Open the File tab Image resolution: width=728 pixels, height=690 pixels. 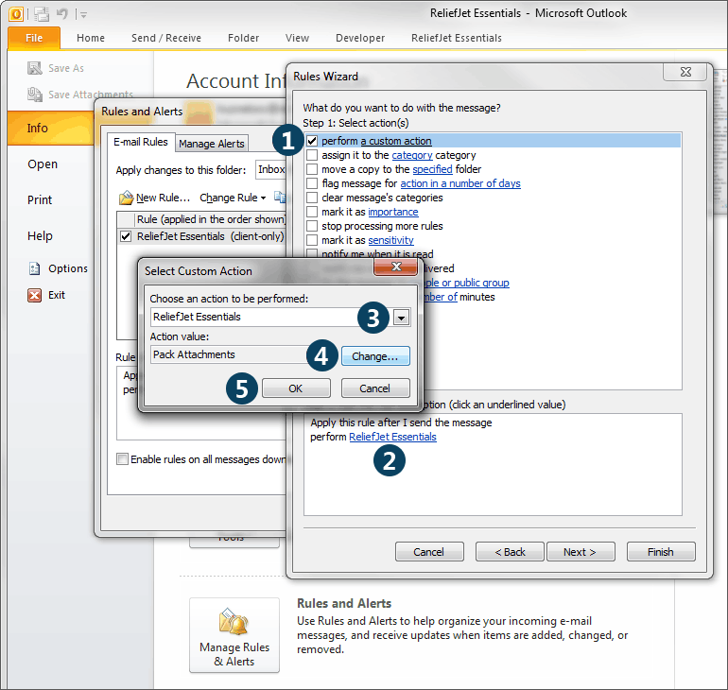point(34,38)
